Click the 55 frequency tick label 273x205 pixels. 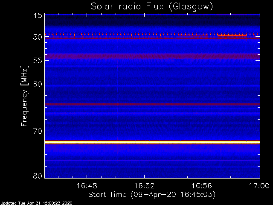pos(38,61)
